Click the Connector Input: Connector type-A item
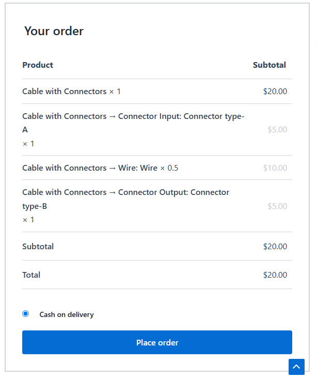Viewport: 317px width, 378px height. [x=133, y=123]
